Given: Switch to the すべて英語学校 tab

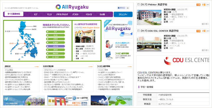Looking at the screenshot, I should click(x=14, y=14).
